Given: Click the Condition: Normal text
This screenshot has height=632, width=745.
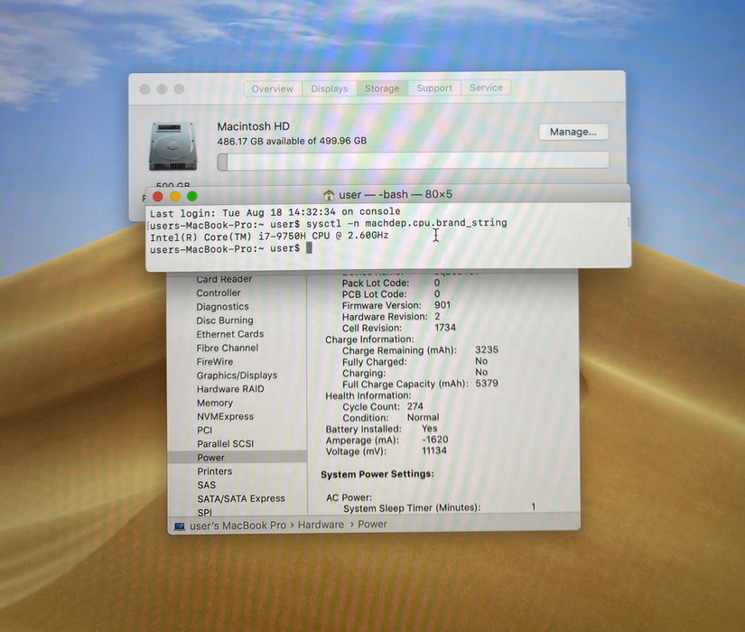Looking at the screenshot, I should [390, 418].
